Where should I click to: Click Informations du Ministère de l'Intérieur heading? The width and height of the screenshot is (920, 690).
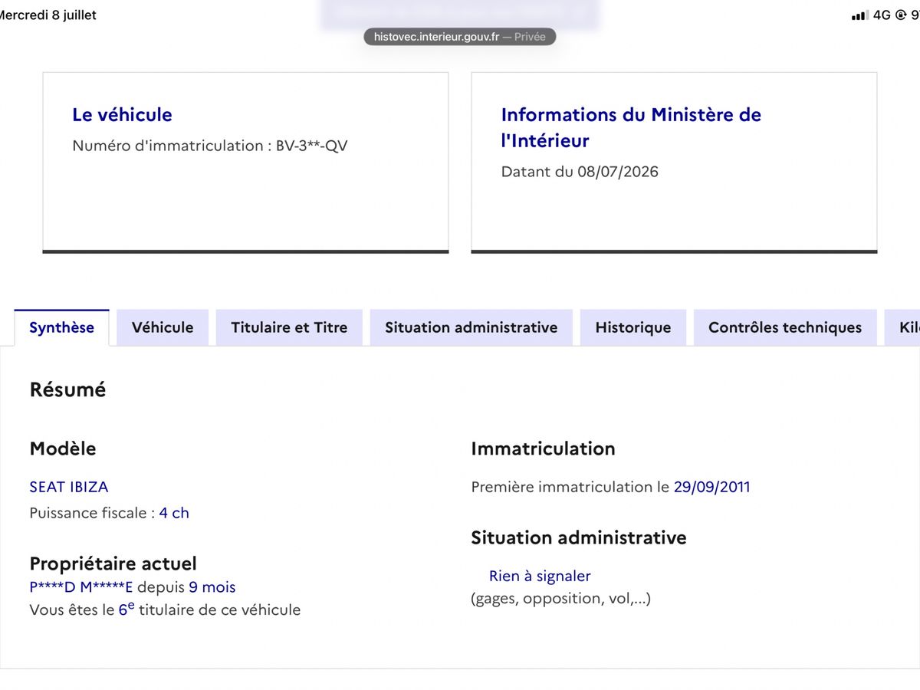point(631,127)
